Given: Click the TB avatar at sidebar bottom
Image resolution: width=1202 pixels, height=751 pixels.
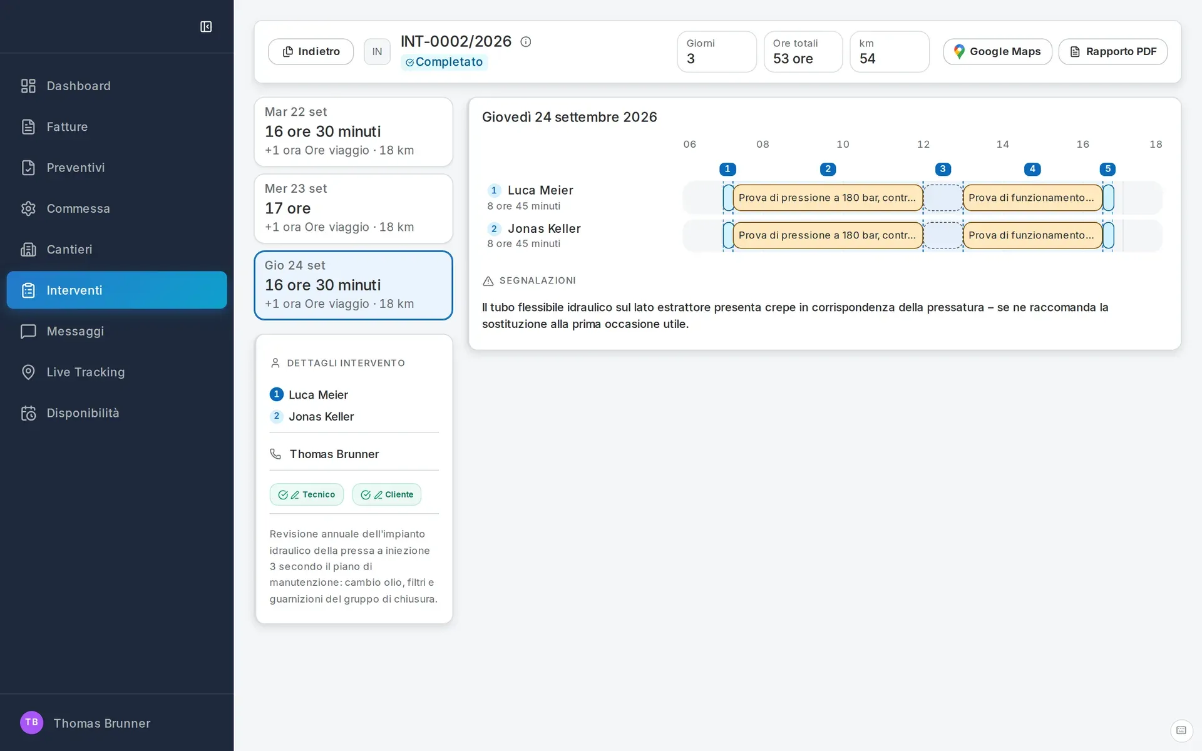Looking at the screenshot, I should [x=31, y=722].
